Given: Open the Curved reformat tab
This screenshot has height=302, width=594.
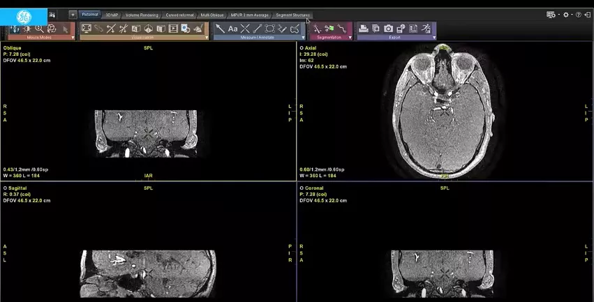Looking at the screenshot, I should (179, 15).
